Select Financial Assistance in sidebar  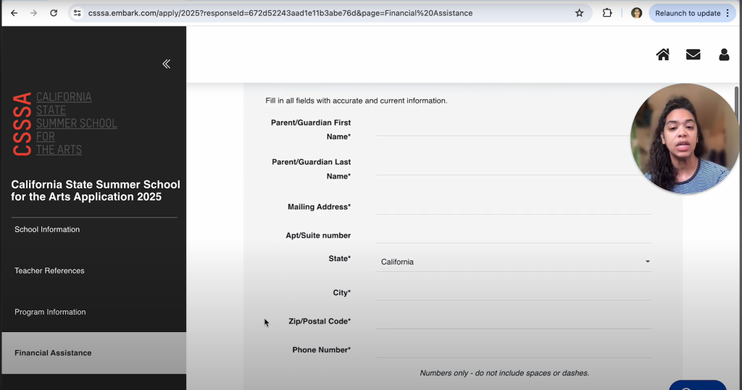tap(53, 353)
